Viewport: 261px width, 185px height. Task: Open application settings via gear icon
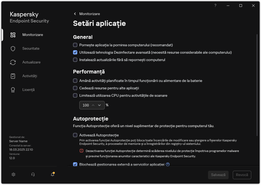click(x=13, y=174)
